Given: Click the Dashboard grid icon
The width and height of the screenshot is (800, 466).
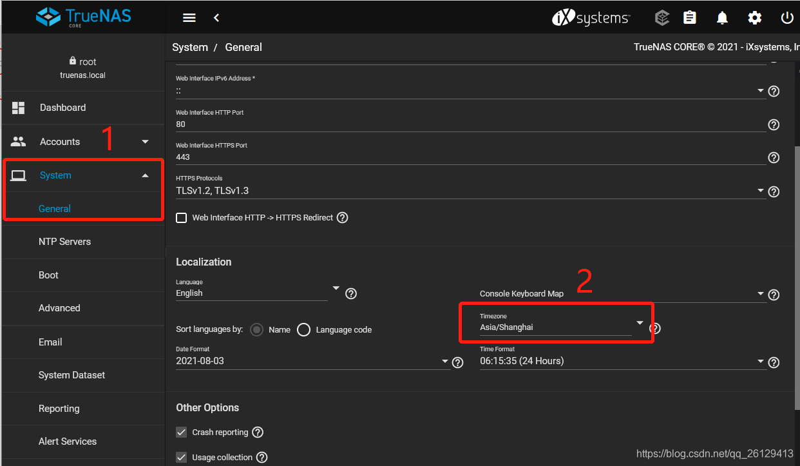Looking at the screenshot, I should coord(18,108).
